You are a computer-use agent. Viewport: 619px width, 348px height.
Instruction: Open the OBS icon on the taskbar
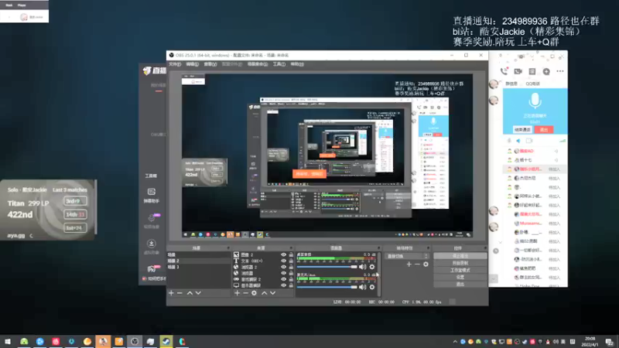(x=135, y=341)
